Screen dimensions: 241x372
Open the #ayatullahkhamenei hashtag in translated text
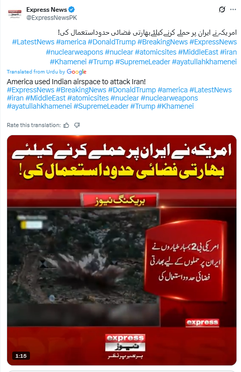(x=39, y=106)
